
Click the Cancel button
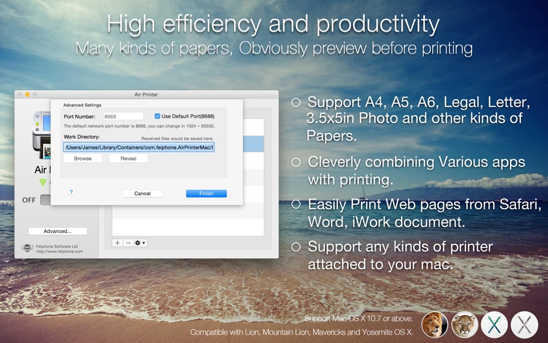point(142,193)
